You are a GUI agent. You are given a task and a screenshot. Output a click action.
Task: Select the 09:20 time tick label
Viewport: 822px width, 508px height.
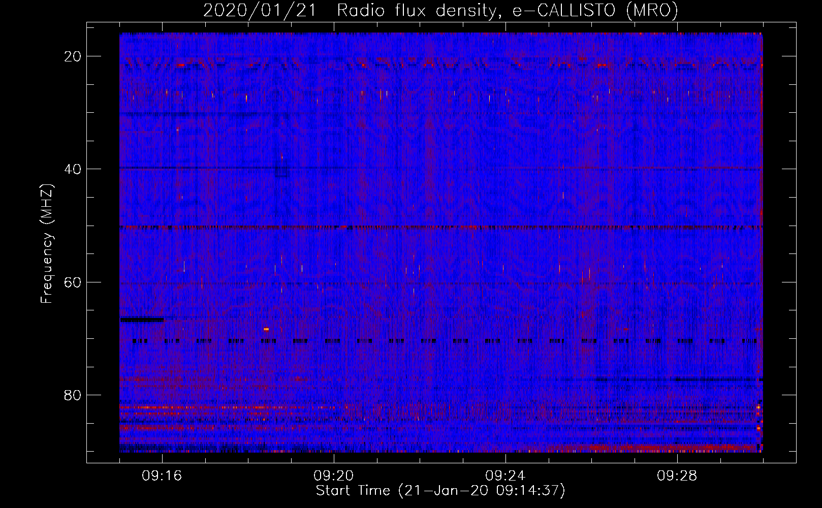[334, 476]
